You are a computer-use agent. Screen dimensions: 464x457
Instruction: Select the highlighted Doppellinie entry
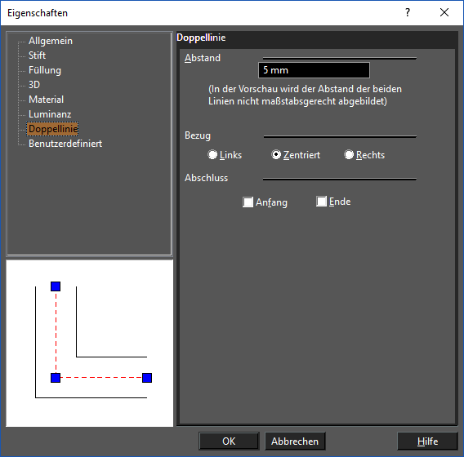(52, 129)
